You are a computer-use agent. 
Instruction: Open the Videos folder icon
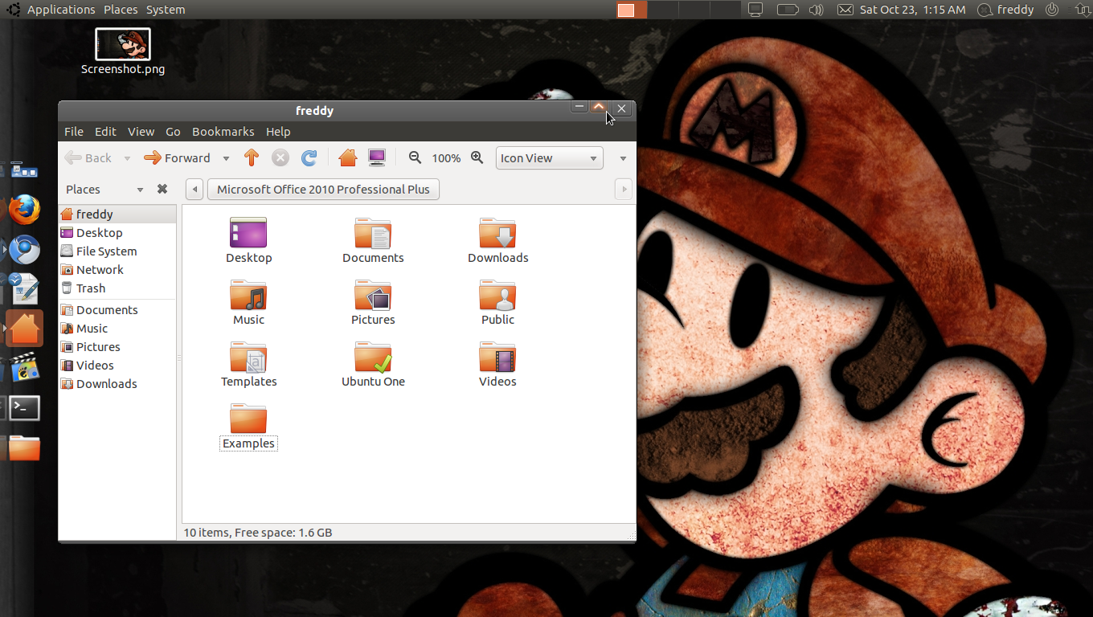click(497, 357)
